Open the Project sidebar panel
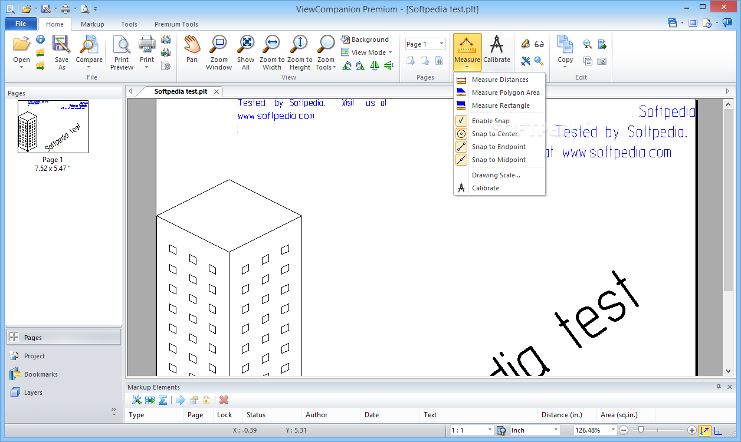Viewport: 741px width, 442px height. coord(63,356)
